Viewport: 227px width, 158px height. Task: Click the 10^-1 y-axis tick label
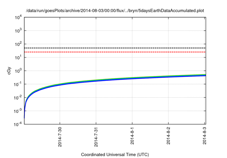tap(18, 84)
